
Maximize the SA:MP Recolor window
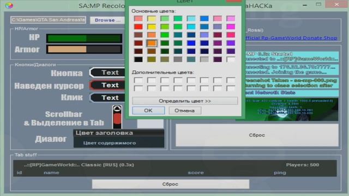click(x=318, y=4)
